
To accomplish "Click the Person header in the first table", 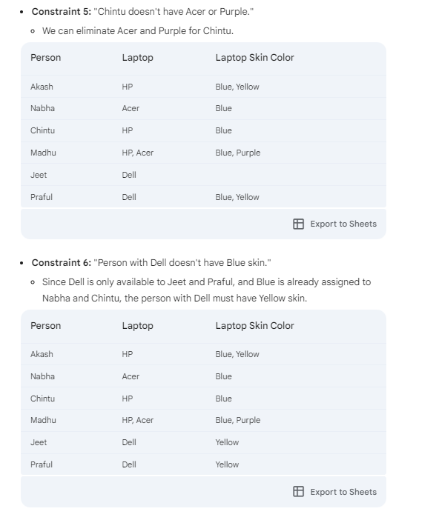I will pos(45,57).
